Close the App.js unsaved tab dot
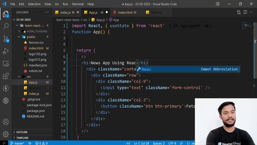Viewport: 257px width, 145px height. pyautogui.click(x=107, y=12)
